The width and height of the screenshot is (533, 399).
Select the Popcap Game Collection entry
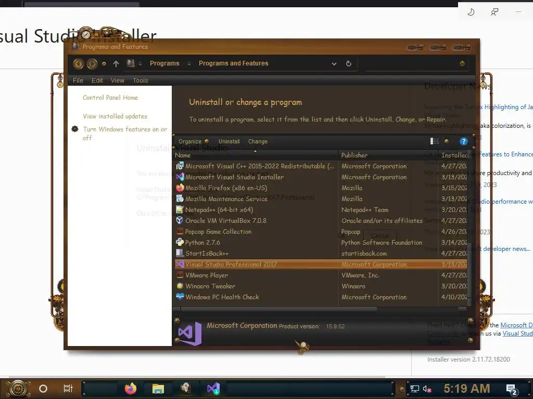321,232
